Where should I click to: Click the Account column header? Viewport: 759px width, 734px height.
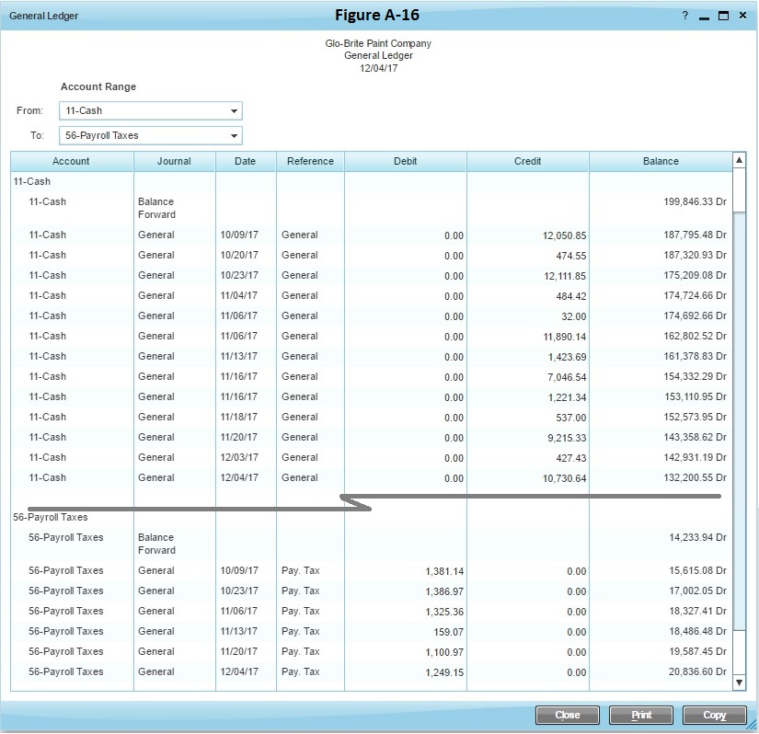coord(70,160)
